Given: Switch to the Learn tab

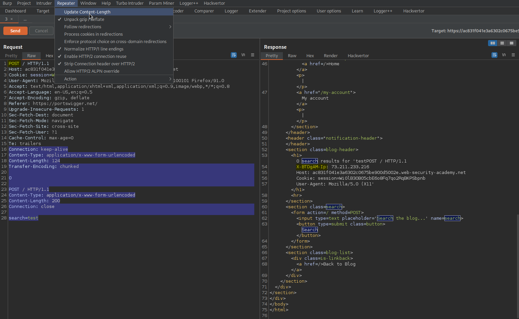Looking at the screenshot, I should tap(357, 11).
